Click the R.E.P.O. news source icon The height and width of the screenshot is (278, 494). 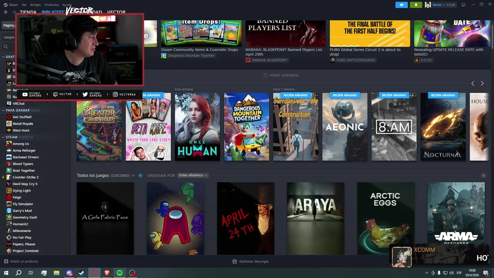pos(417,60)
